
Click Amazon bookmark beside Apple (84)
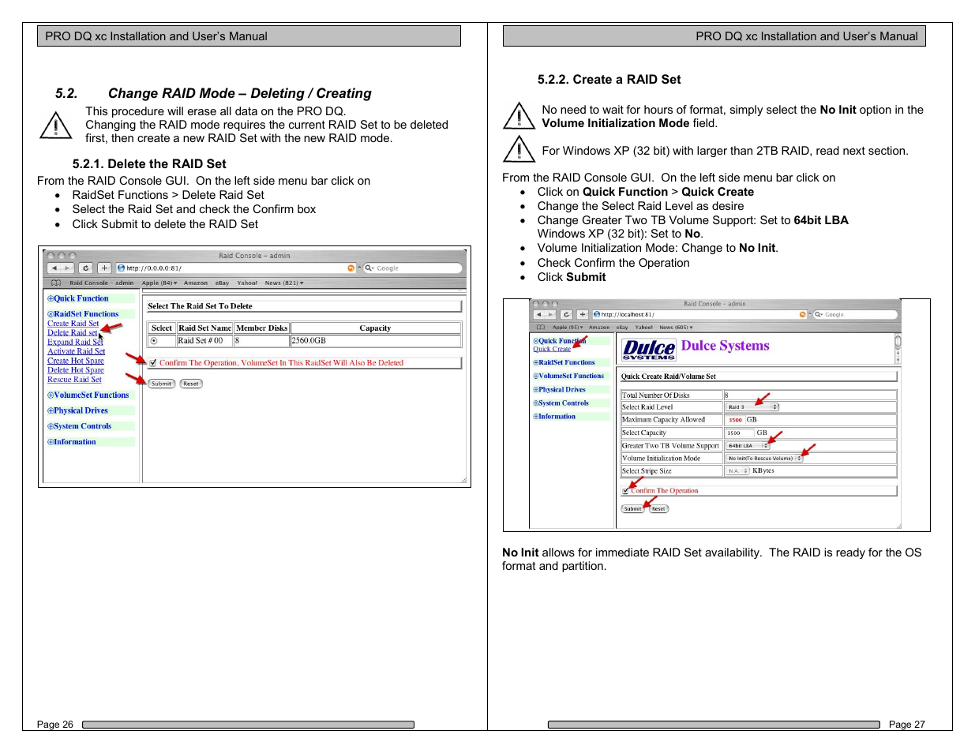(196, 283)
